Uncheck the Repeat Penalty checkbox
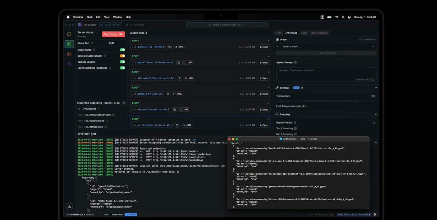Image resolution: width=437 pixels, height=220 pixels. point(295,123)
